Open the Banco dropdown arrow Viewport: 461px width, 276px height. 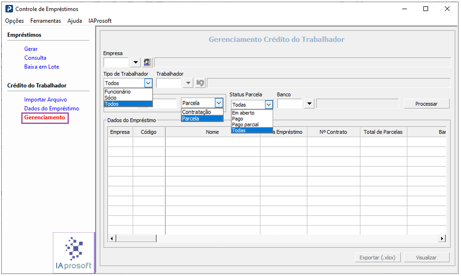[x=310, y=104]
